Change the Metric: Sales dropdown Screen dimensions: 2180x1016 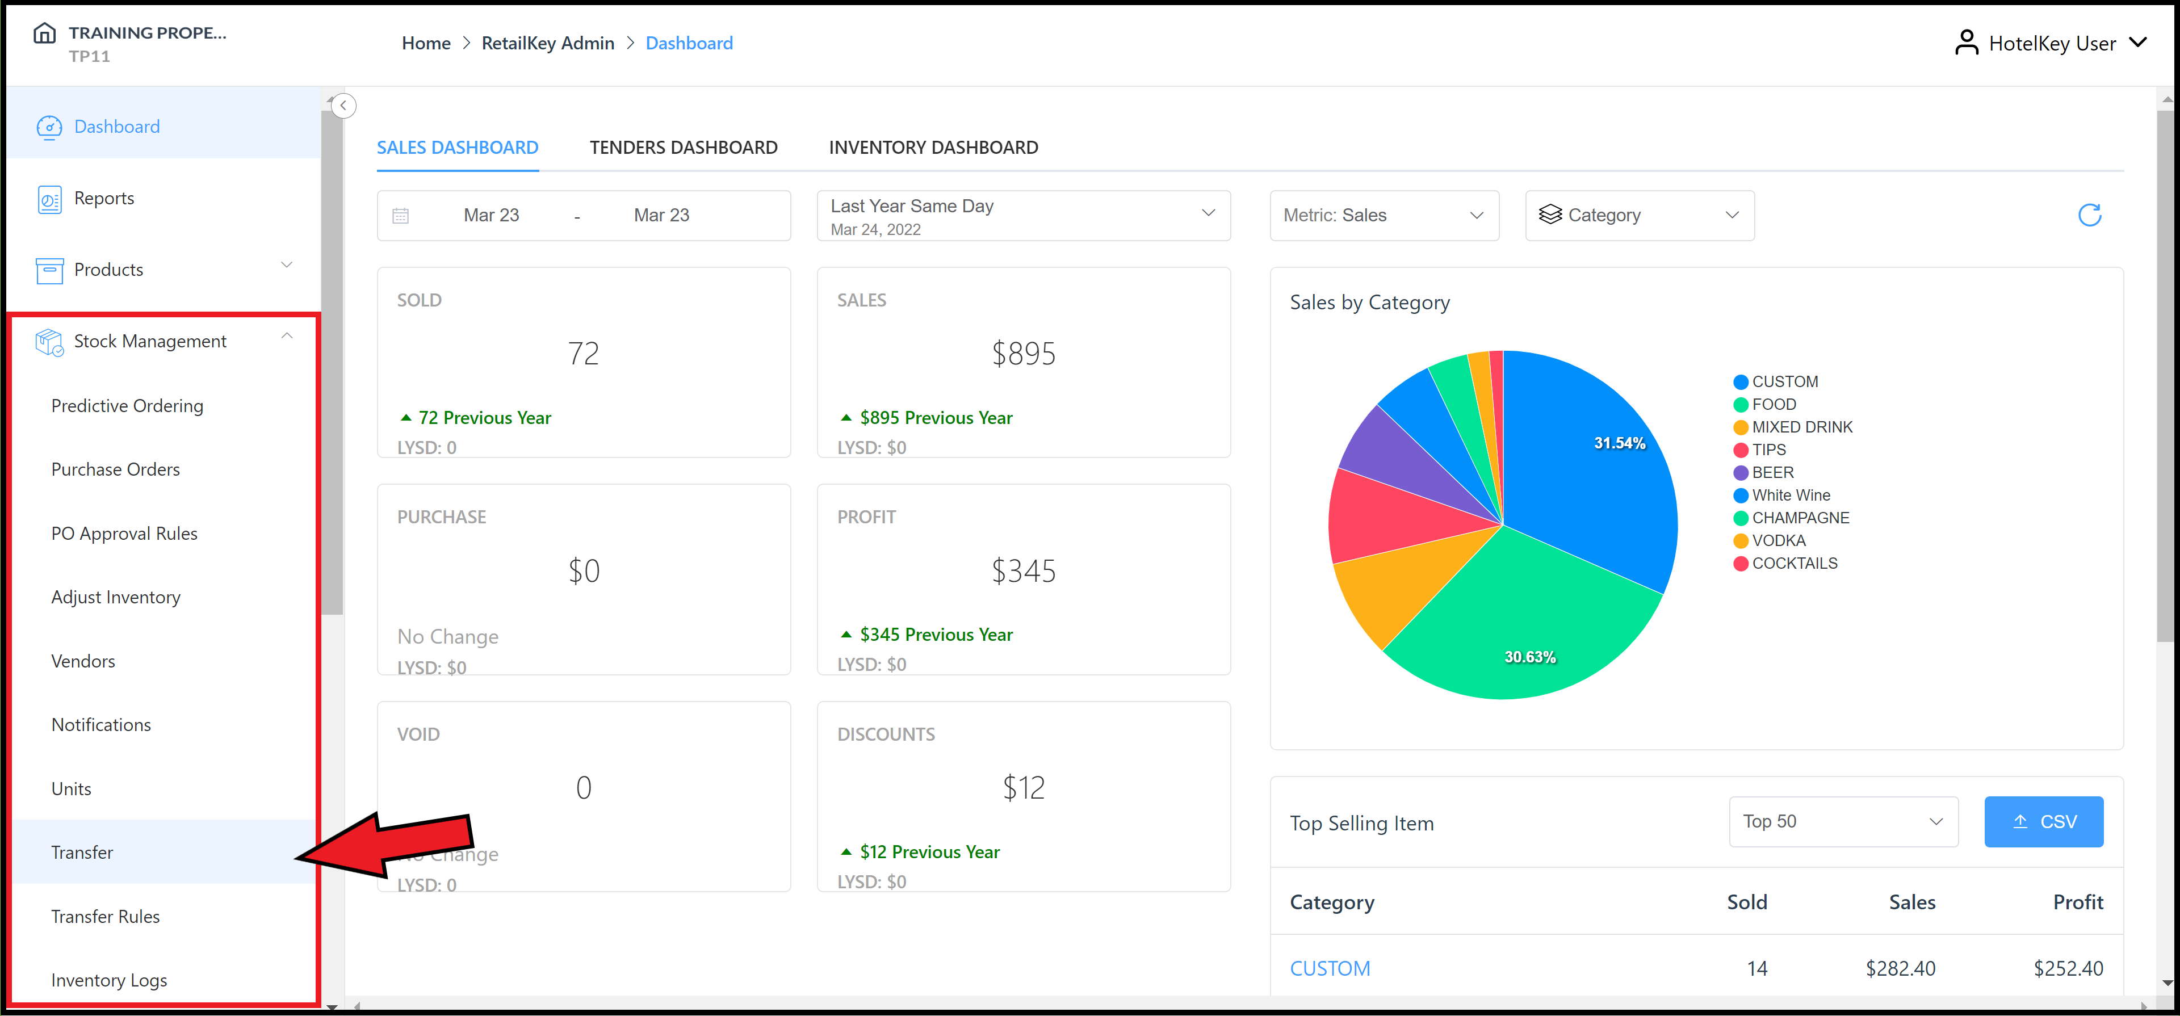[1384, 215]
